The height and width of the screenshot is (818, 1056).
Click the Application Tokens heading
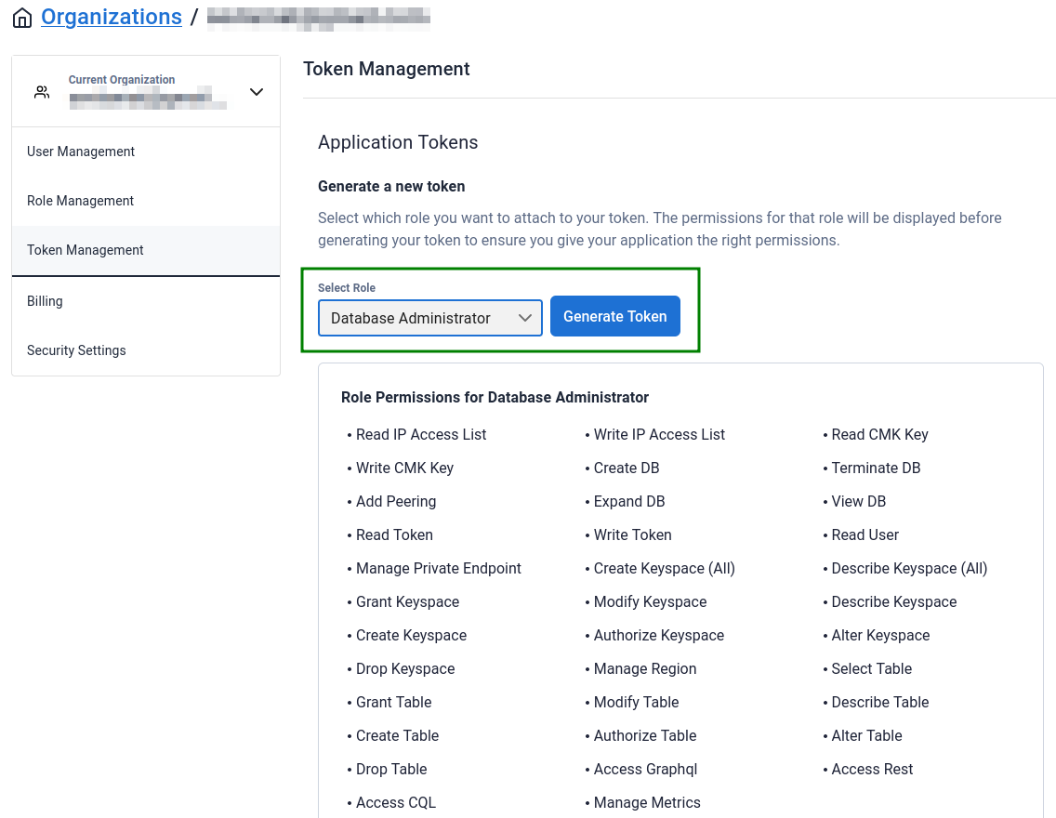[x=397, y=142]
